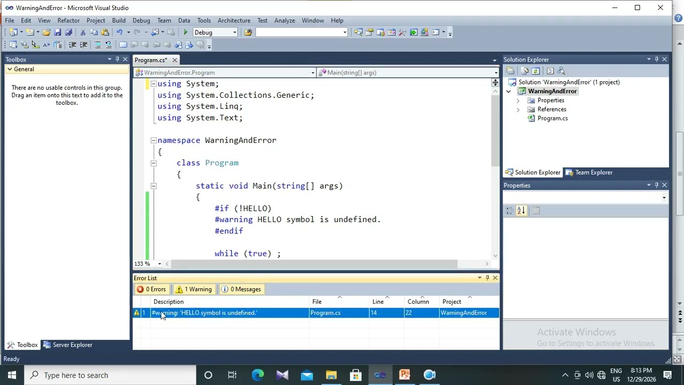
Task: Comment out the selected lines icon
Action: click(98, 45)
